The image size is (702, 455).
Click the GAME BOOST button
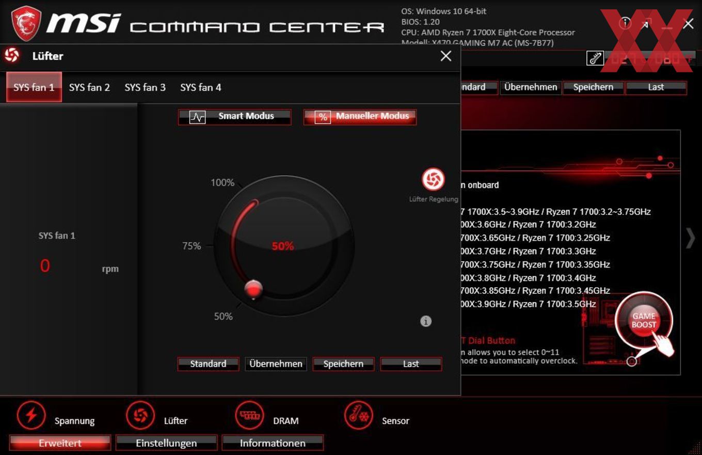(644, 320)
